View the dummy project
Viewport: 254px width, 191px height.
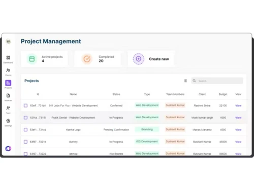click(238, 142)
